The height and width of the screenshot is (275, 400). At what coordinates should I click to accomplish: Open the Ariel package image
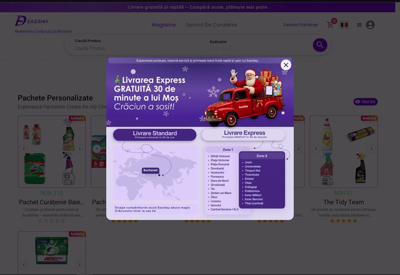52,251
